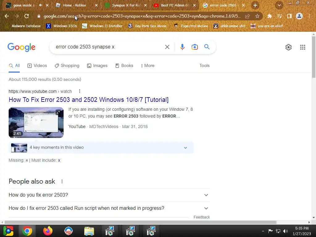Open the you are an idiot bookmark
Viewport: 316px width, 237px height.
(267, 26)
